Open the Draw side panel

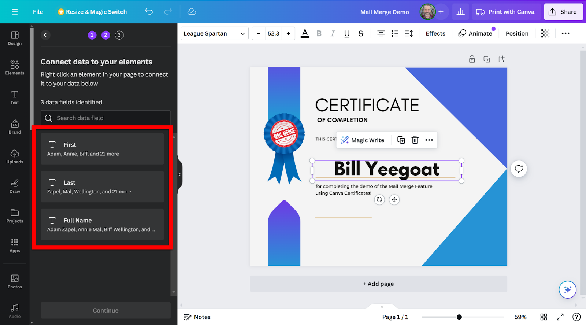pyautogui.click(x=15, y=186)
